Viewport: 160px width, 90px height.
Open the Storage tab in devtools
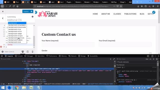[x=82, y=56]
